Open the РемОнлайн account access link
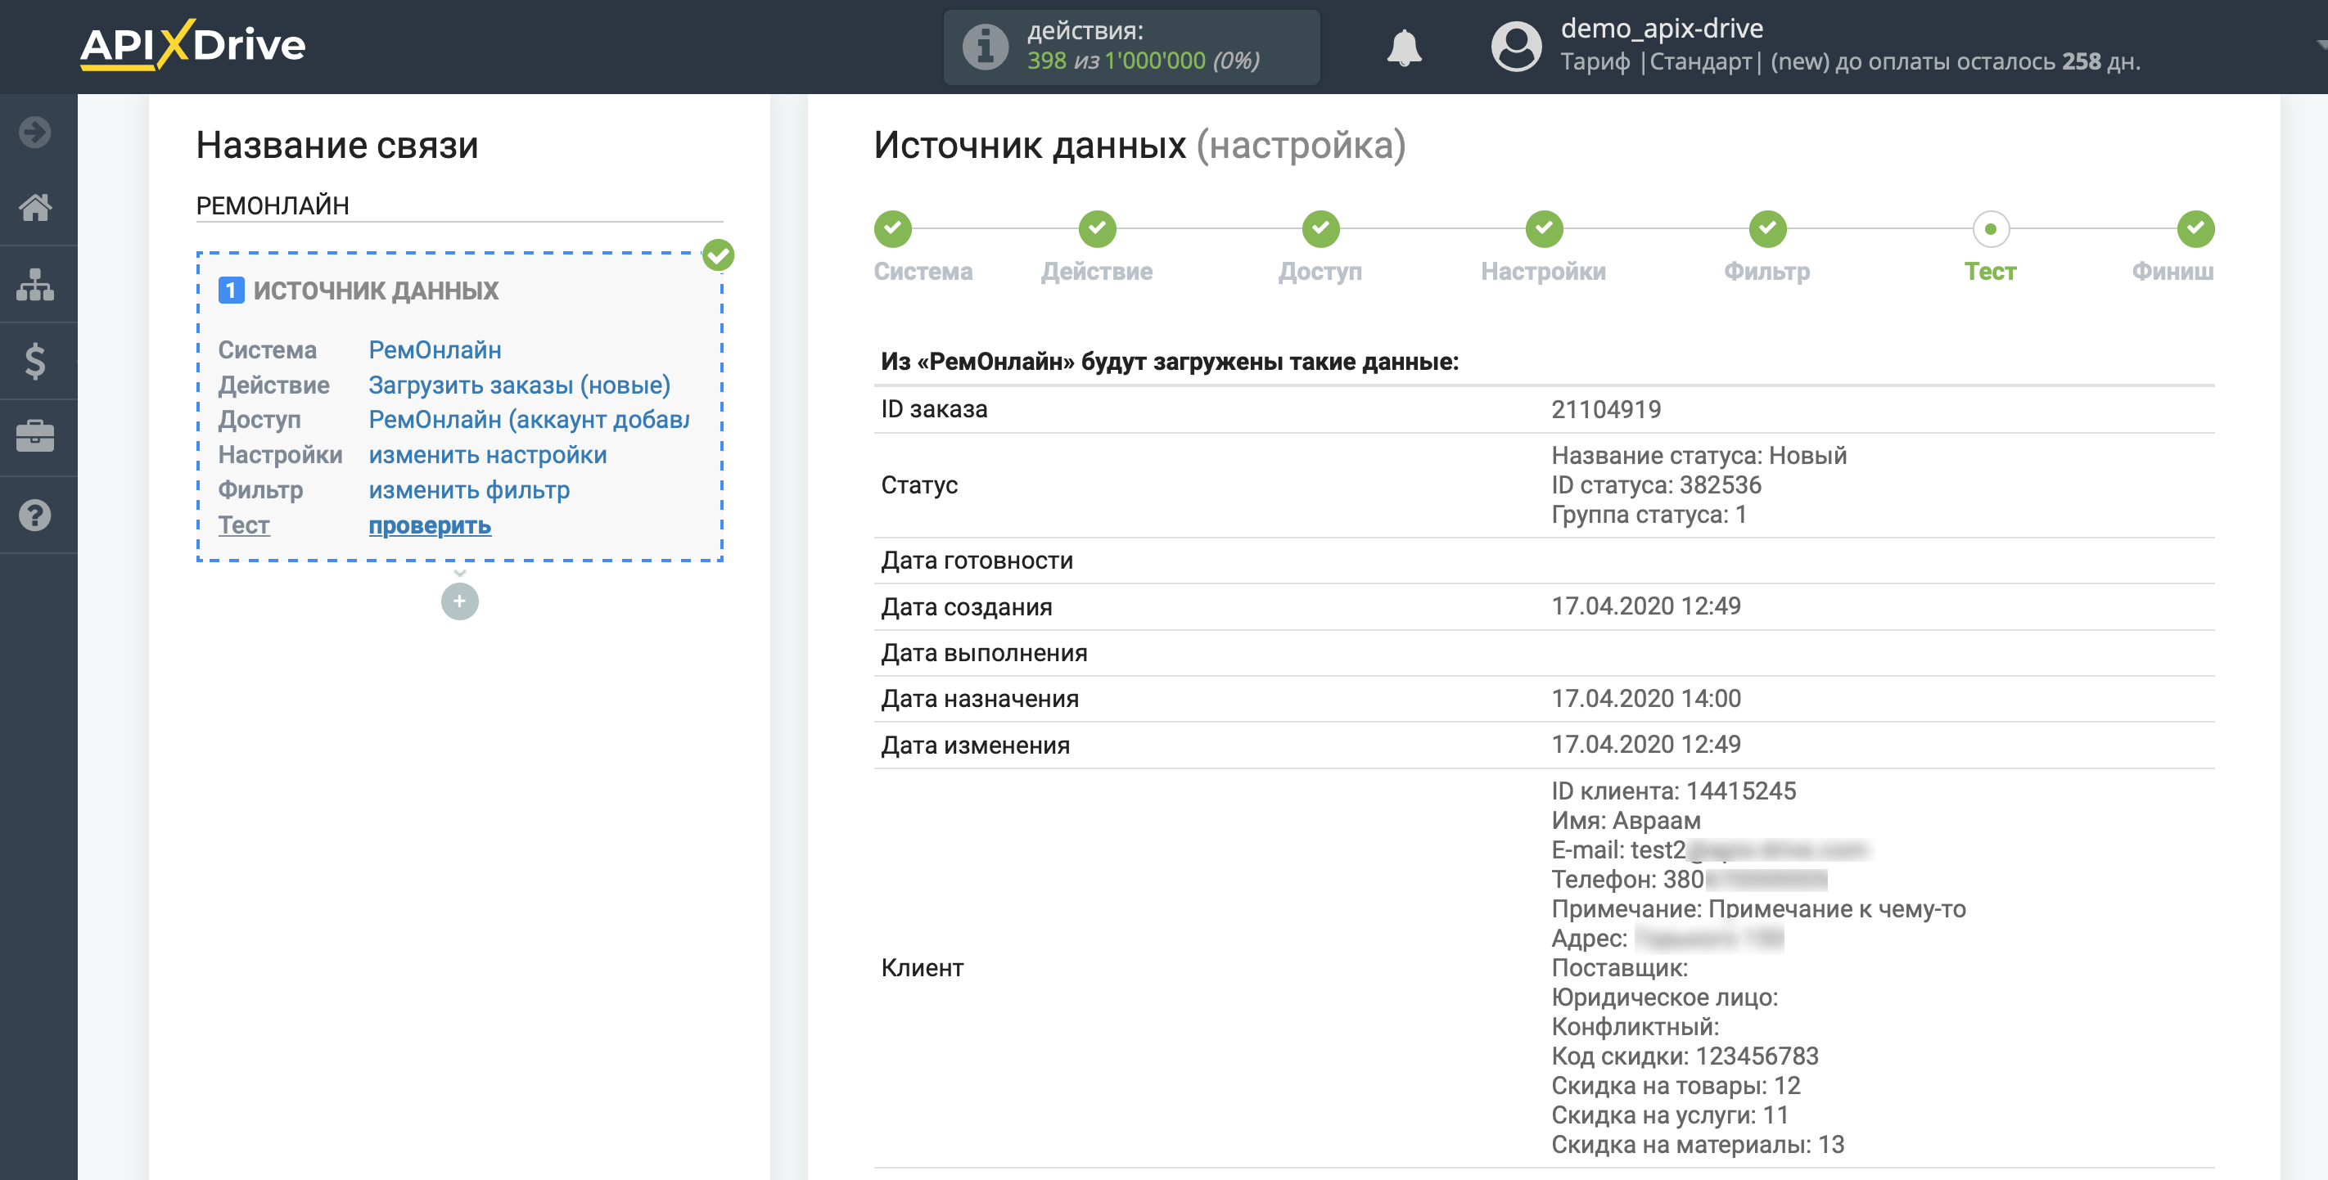This screenshot has width=2328, height=1180. tap(529, 419)
